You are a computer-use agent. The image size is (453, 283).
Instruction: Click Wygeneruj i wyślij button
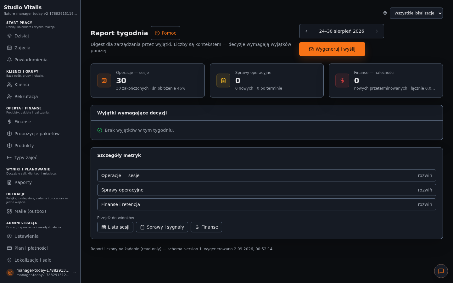332,49
